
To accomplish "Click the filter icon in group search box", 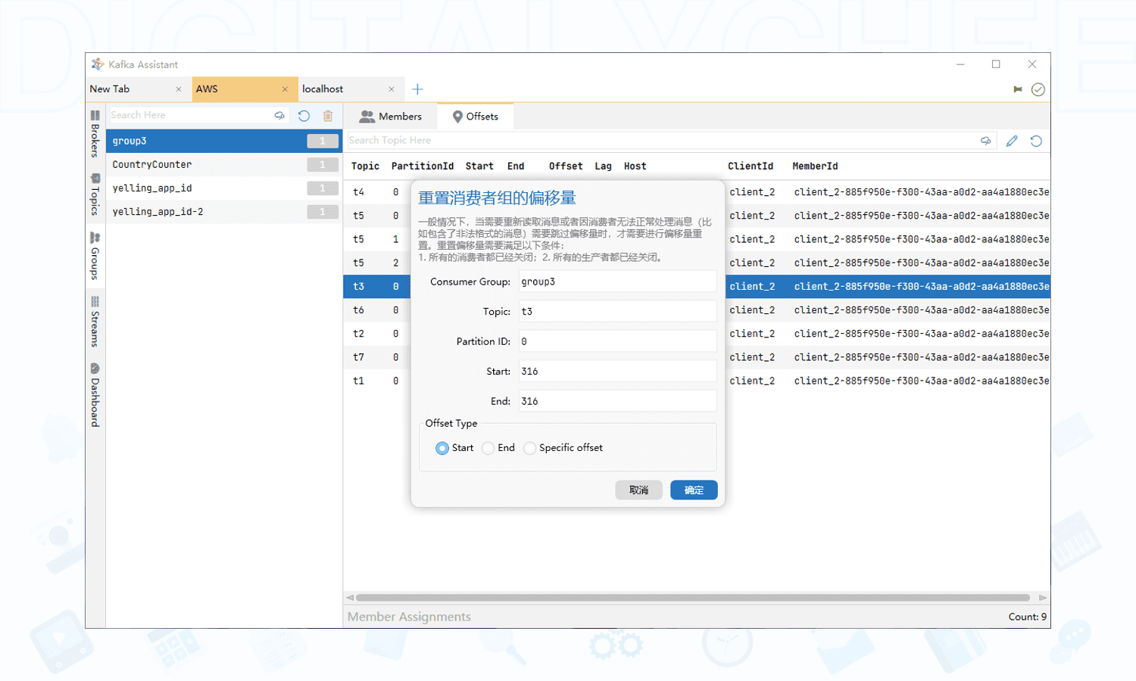I will pos(279,115).
